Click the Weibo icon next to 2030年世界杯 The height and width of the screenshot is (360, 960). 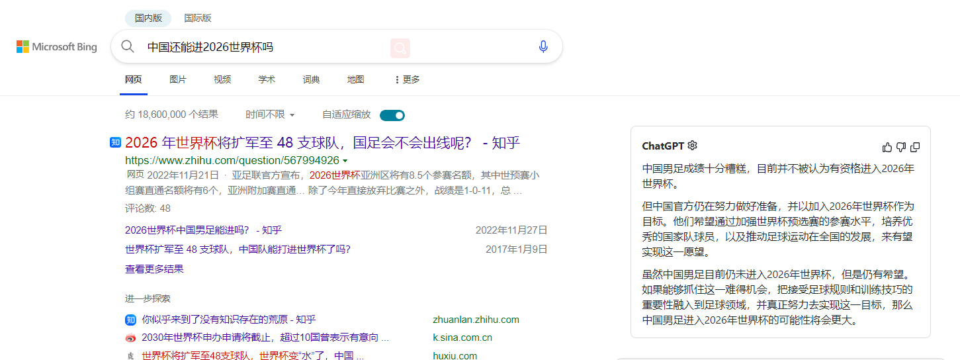click(x=130, y=337)
